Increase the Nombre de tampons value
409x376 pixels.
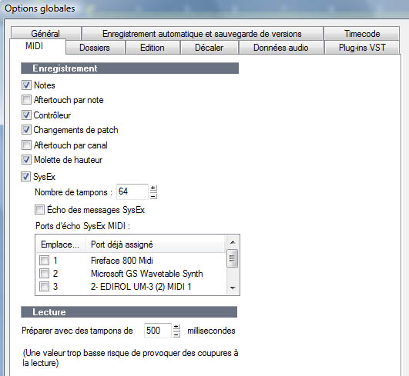[153, 188]
